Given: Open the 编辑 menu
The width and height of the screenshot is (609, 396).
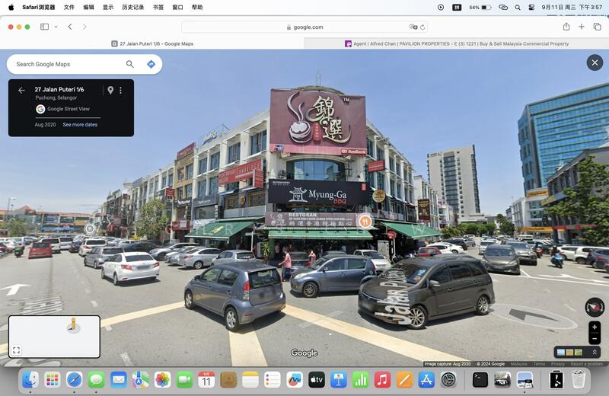Looking at the screenshot, I should pos(88,7).
